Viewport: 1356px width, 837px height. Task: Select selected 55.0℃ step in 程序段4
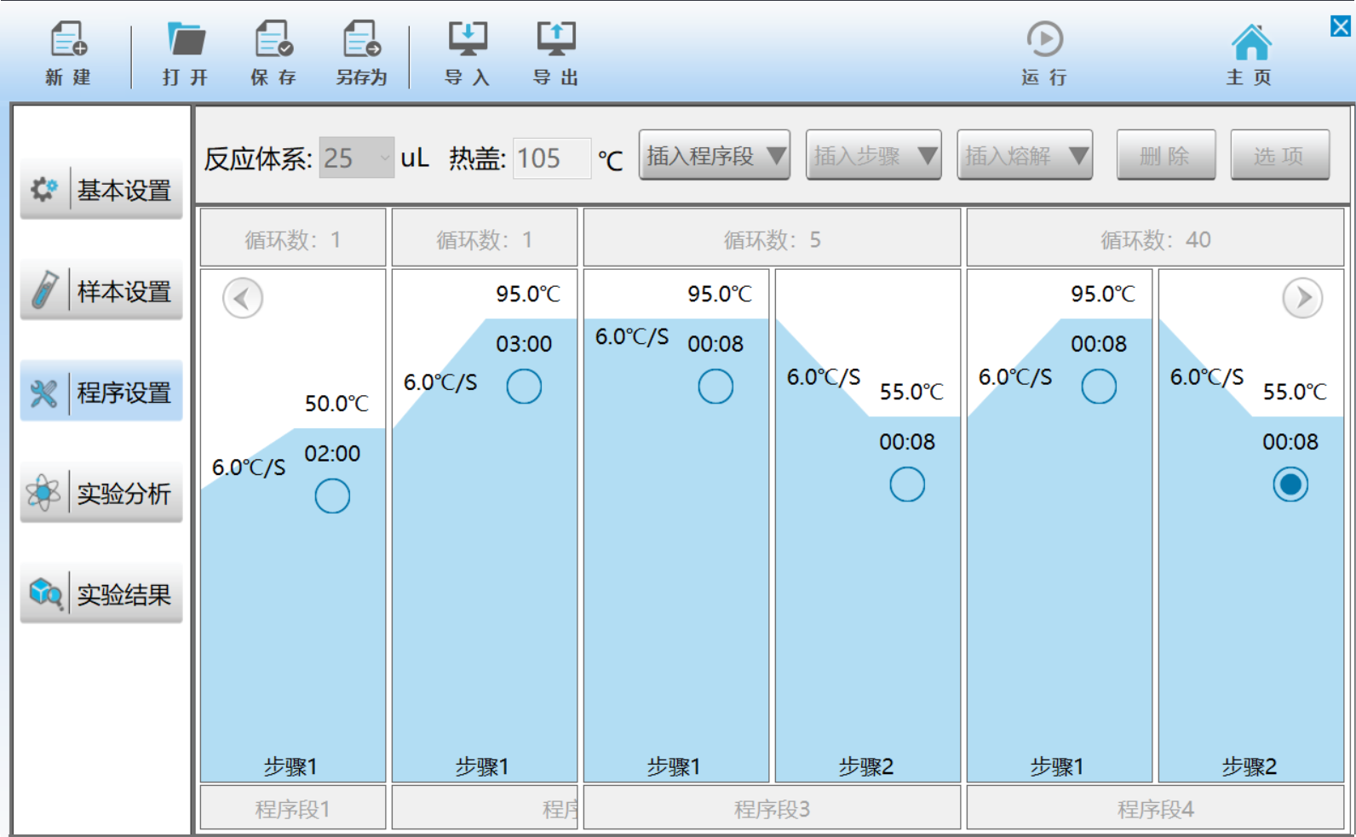(x=1290, y=484)
